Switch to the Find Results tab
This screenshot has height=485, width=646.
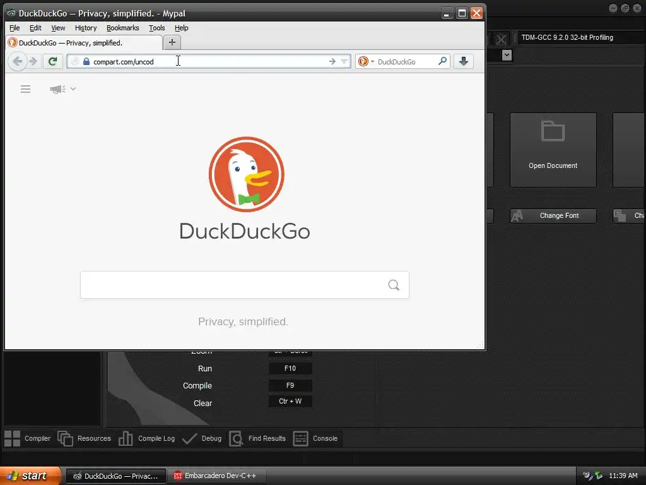(x=257, y=438)
